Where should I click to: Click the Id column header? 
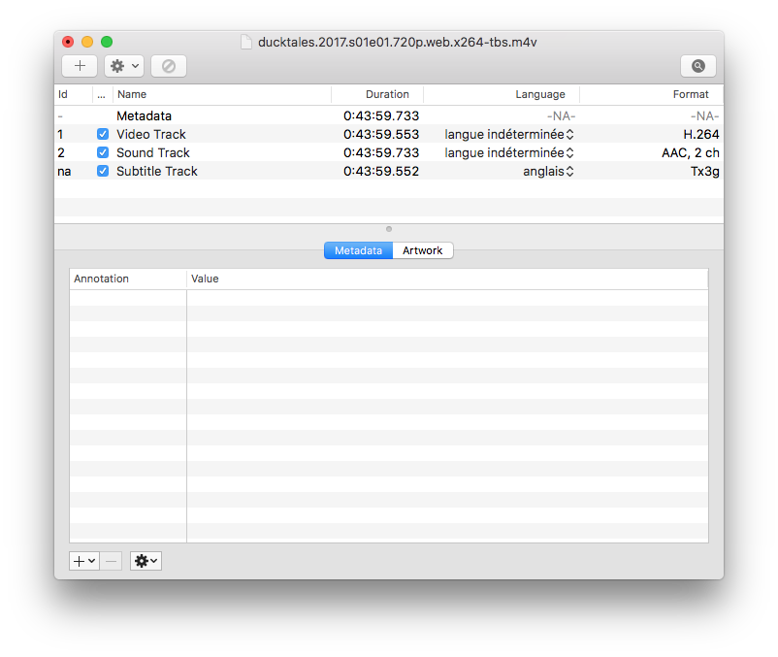(x=74, y=94)
